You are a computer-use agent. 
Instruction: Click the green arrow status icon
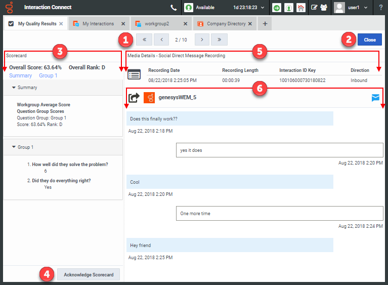(x=277, y=8)
